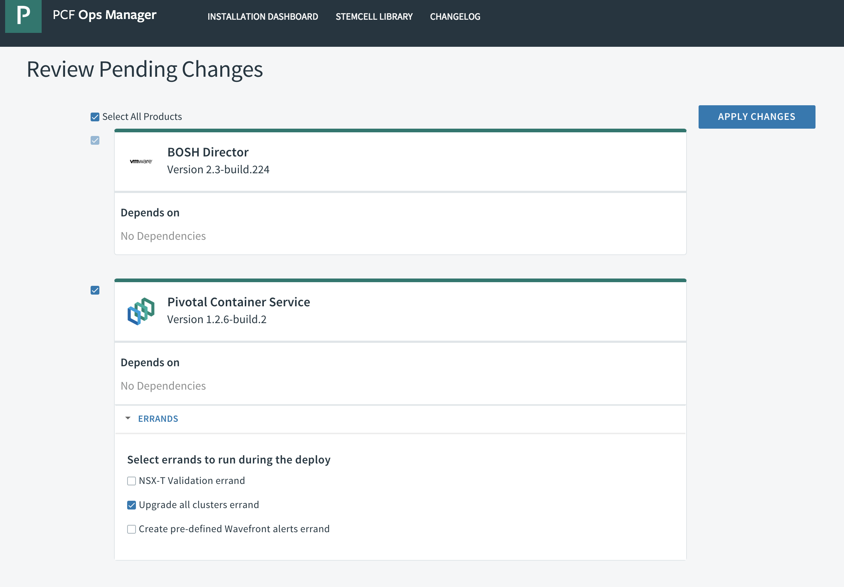844x587 pixels.
Task: Enable Create pre-defined Wavefront alerts errand
Action: [132, 529]
